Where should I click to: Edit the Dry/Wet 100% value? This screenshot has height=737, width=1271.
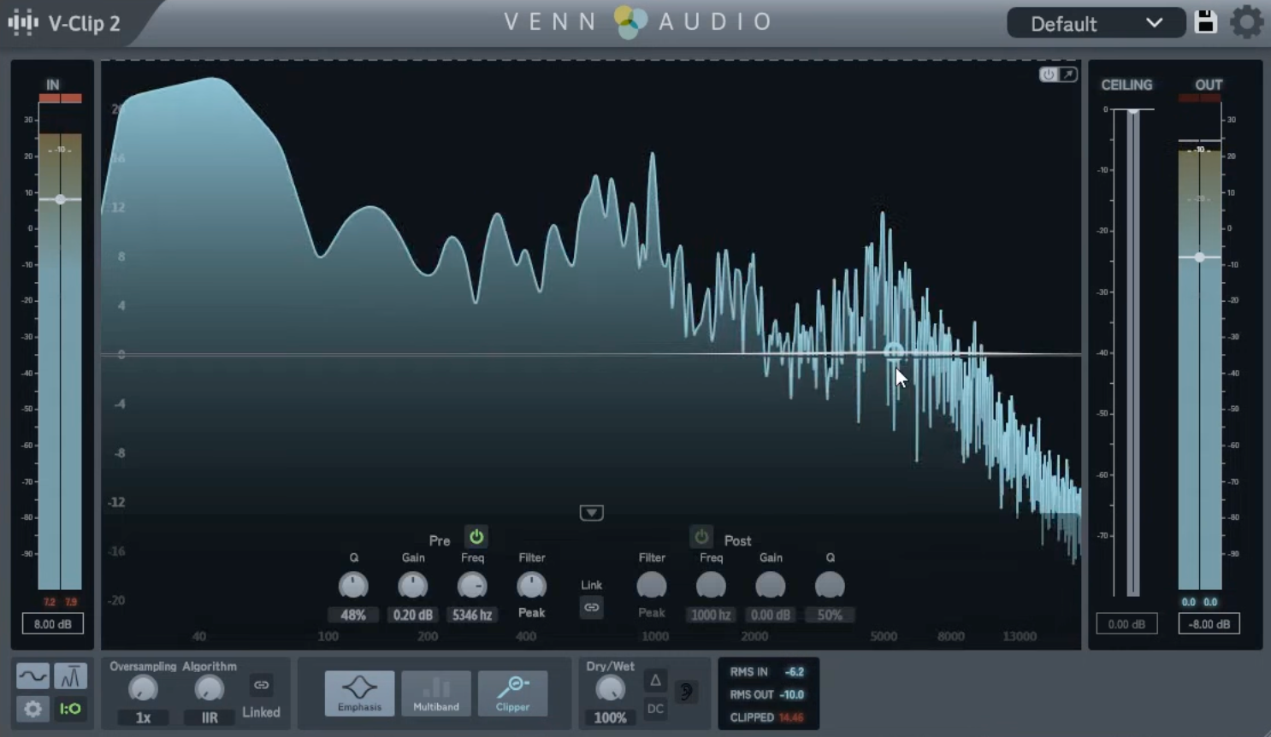pos(610,718)
